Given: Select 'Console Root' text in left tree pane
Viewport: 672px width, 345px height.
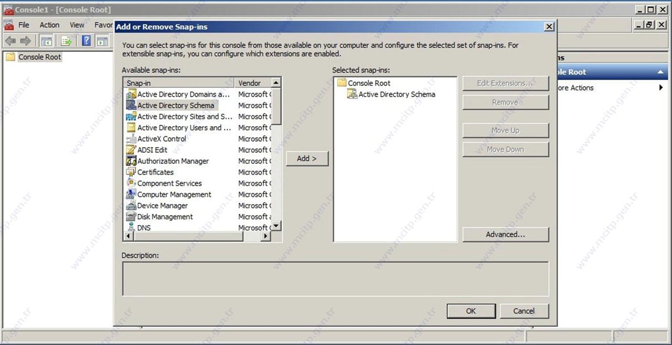Looking at the screenshot, I should (x=40, y=57).
